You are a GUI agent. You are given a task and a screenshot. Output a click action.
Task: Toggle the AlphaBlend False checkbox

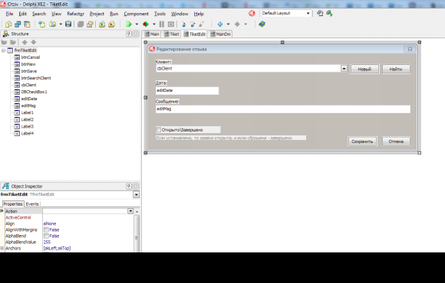click(x=46, y=236)
